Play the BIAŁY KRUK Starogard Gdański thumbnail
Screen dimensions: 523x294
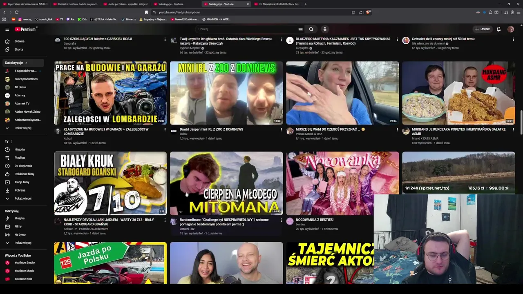[110, 183]
